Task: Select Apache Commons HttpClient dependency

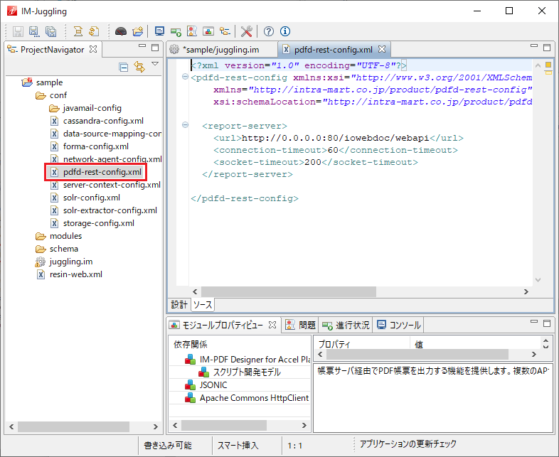Action: pyautogui.click(x=247, y=398)
